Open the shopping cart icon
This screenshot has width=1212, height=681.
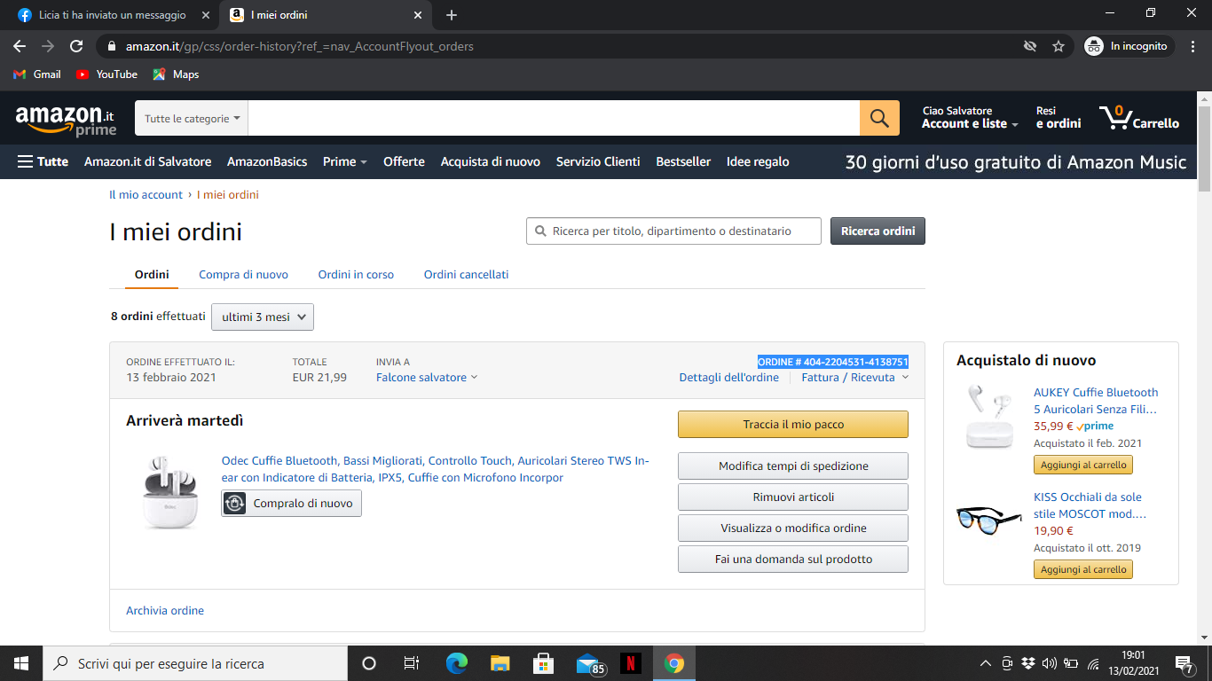(1138, 118)
